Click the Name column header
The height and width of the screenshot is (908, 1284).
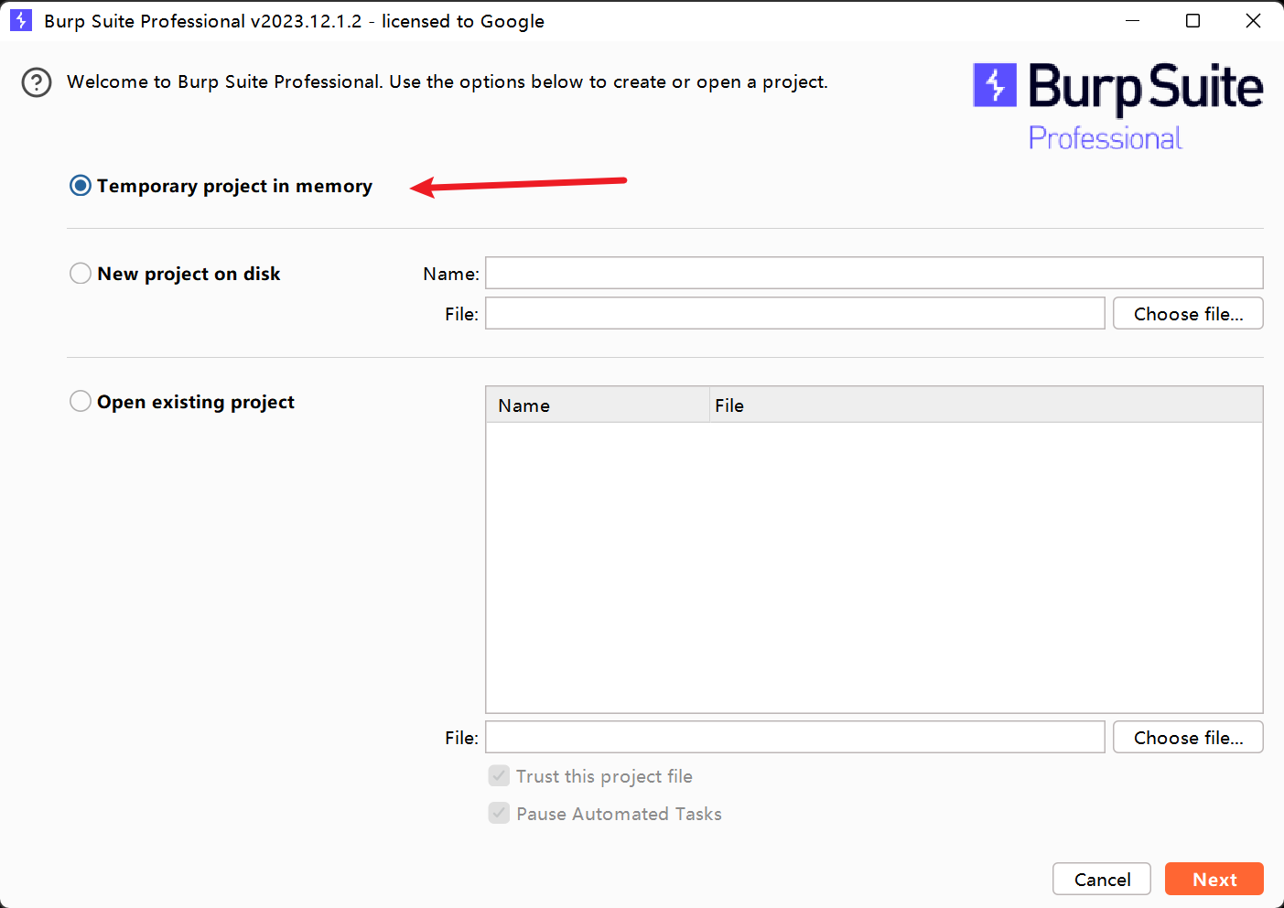598,405
